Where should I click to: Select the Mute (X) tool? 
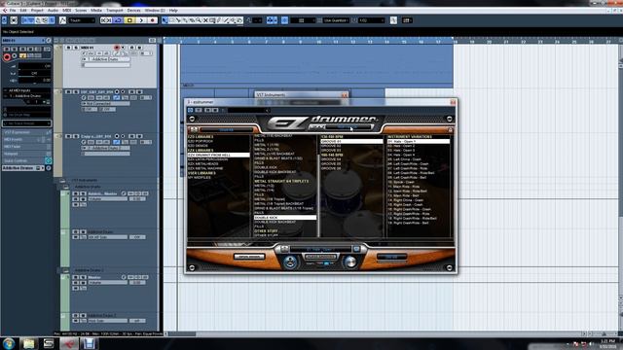[205, 20]
